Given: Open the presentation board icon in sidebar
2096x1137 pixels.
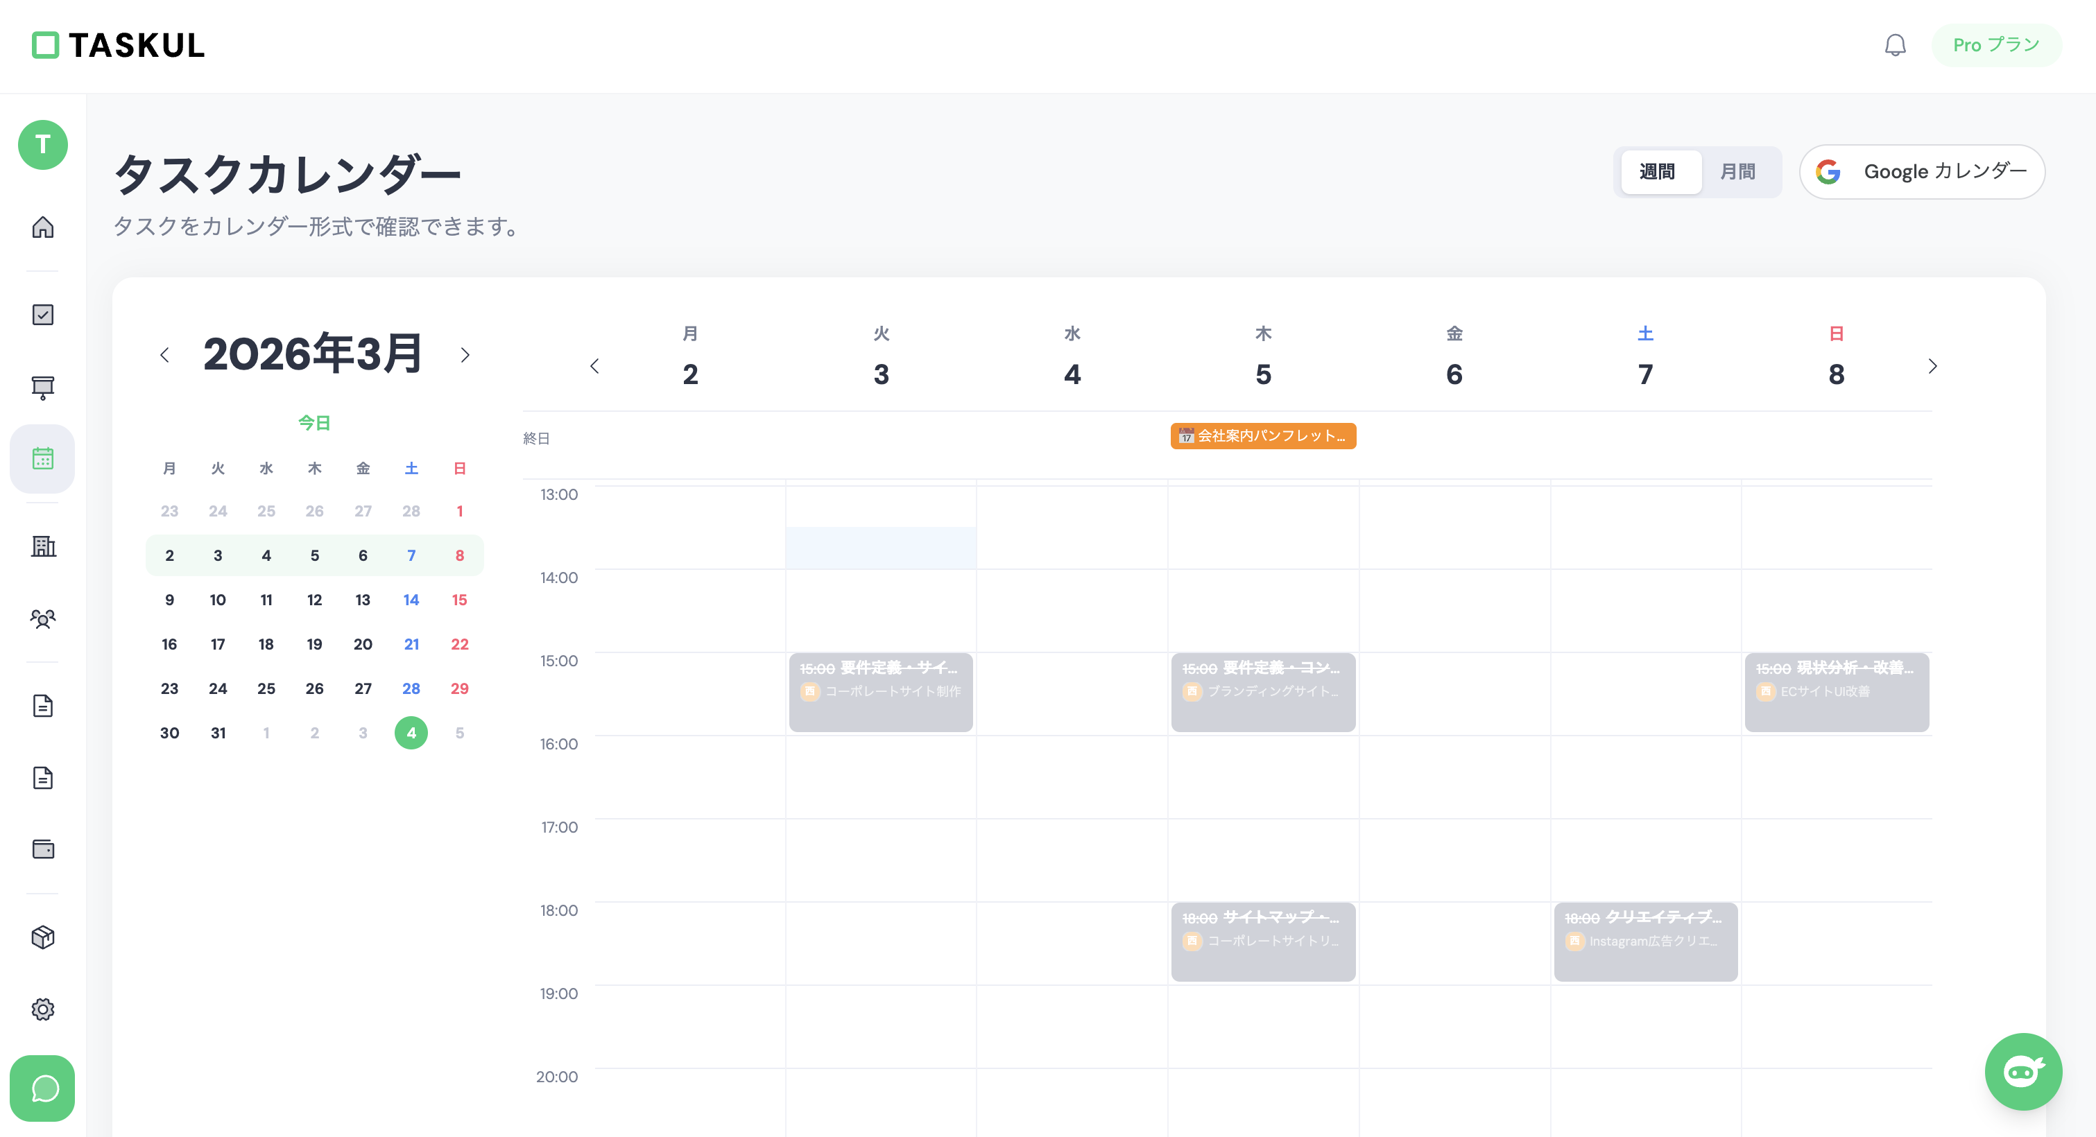Looking at the screenshot, I should point(43,387).
